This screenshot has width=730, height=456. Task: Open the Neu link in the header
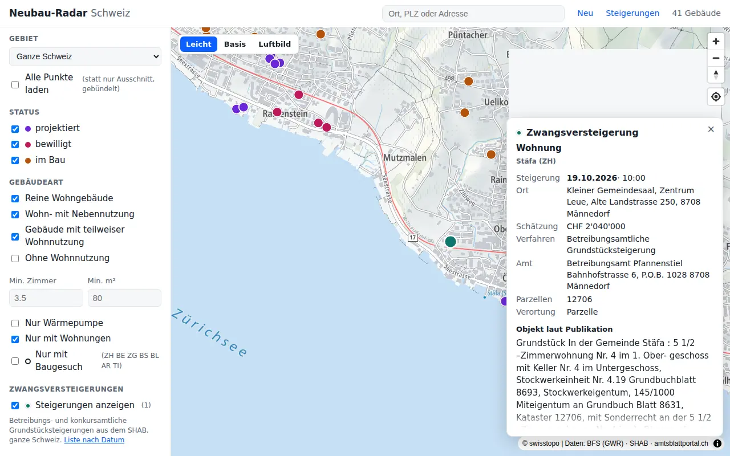click(585, 13)
